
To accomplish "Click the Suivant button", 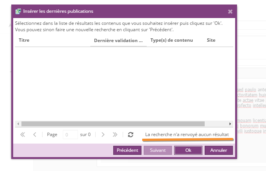I will [x=158, y=150].
